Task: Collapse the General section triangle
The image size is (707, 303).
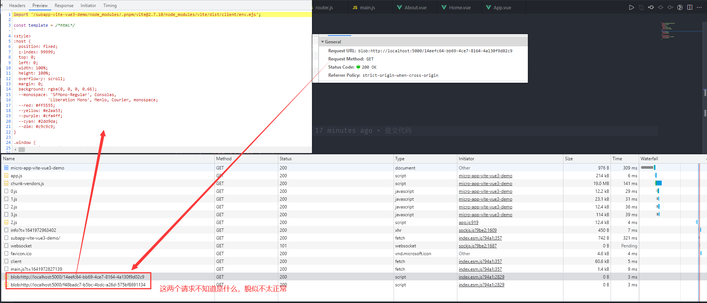Action: point(322,42)
